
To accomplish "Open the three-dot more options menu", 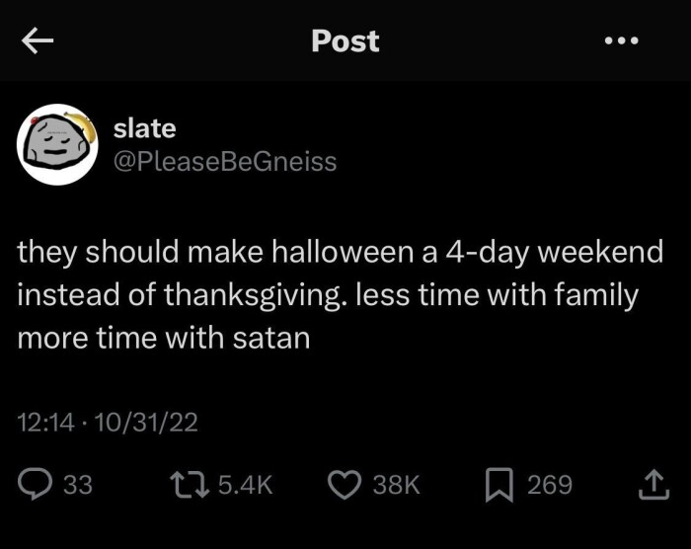I will tap(623, 40).
